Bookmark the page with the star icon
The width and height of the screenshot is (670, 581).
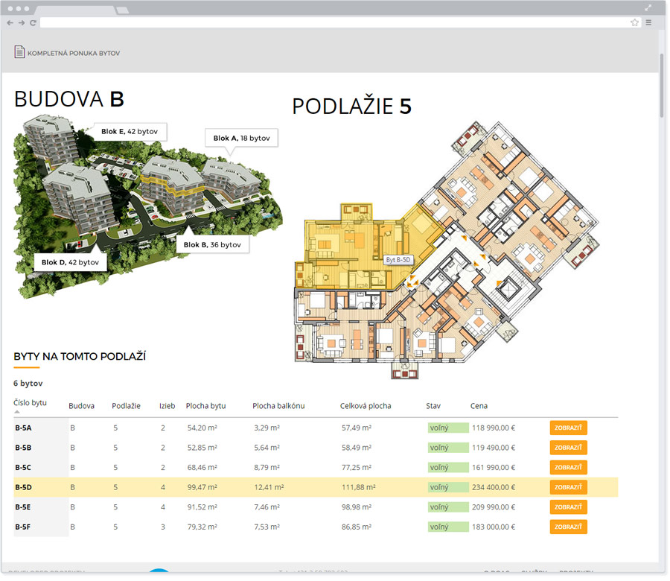[634, 23]
